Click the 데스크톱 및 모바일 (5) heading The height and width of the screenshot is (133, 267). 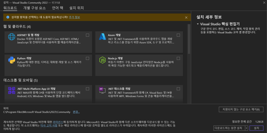pyautogui.click(x=21, y=80)
